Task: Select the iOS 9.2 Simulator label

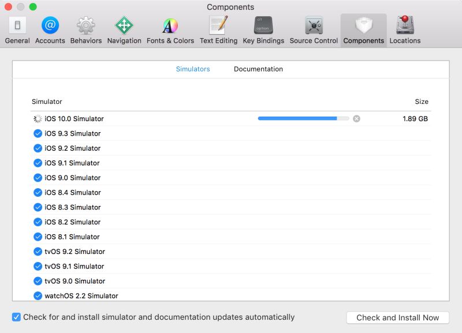Action: (x=73, y=148)
